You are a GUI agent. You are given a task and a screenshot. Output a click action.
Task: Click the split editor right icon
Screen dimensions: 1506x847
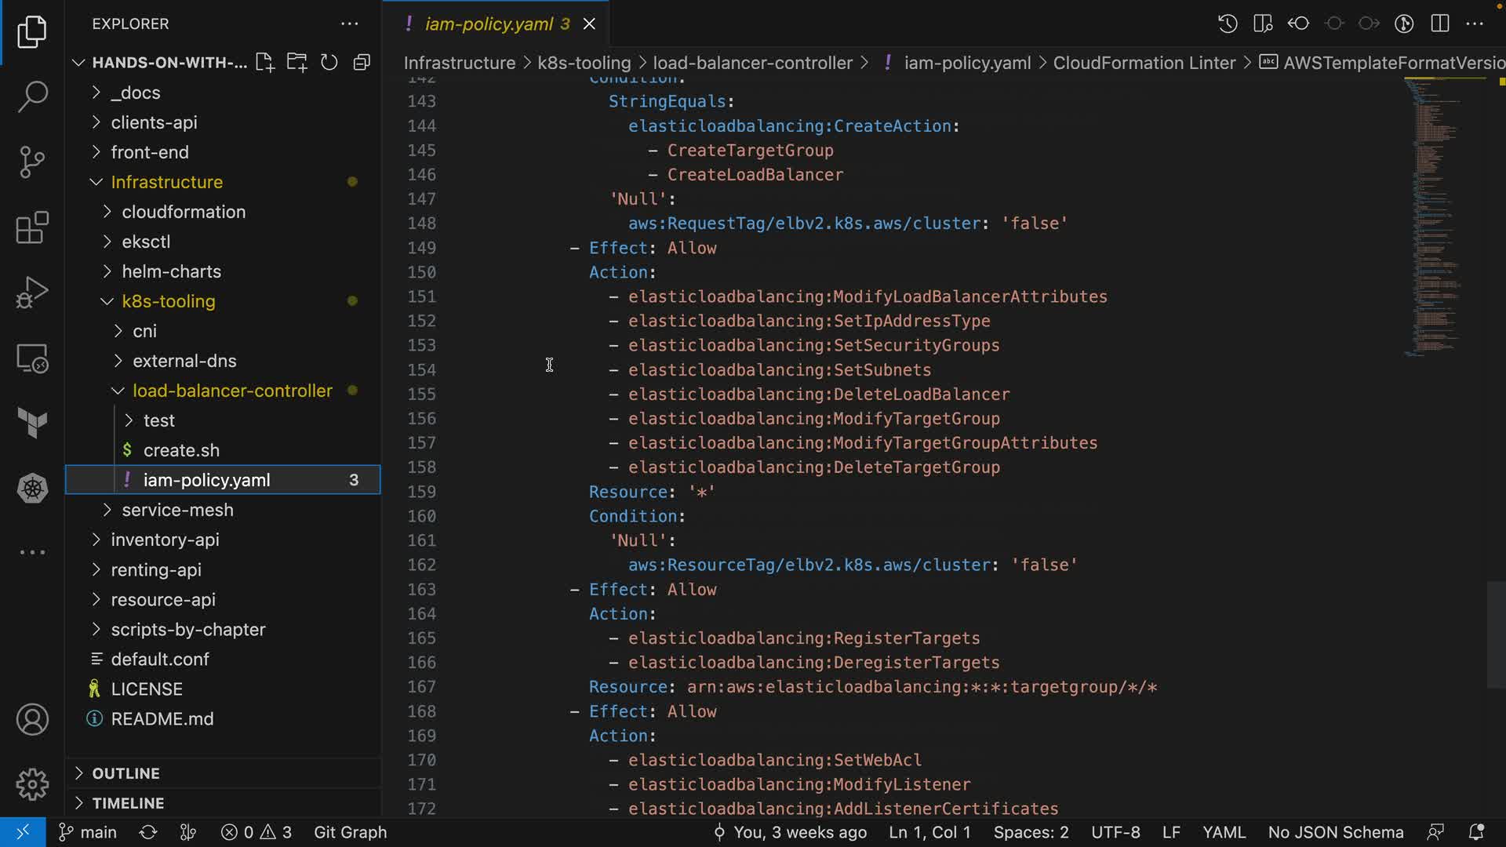coord(1439,24)
